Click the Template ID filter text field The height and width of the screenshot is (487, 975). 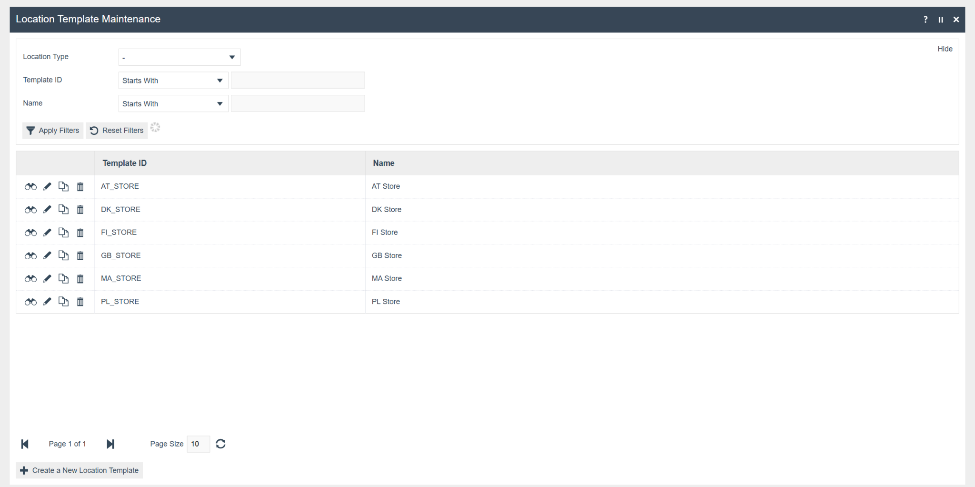(298, 81)
